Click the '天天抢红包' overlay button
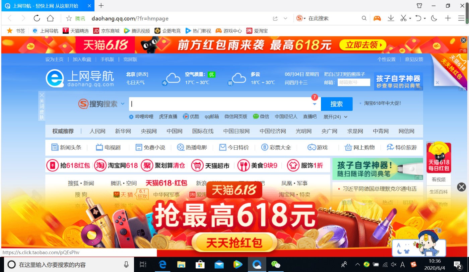This screenshot has height=272, width=469. click(x=234, y=243)
